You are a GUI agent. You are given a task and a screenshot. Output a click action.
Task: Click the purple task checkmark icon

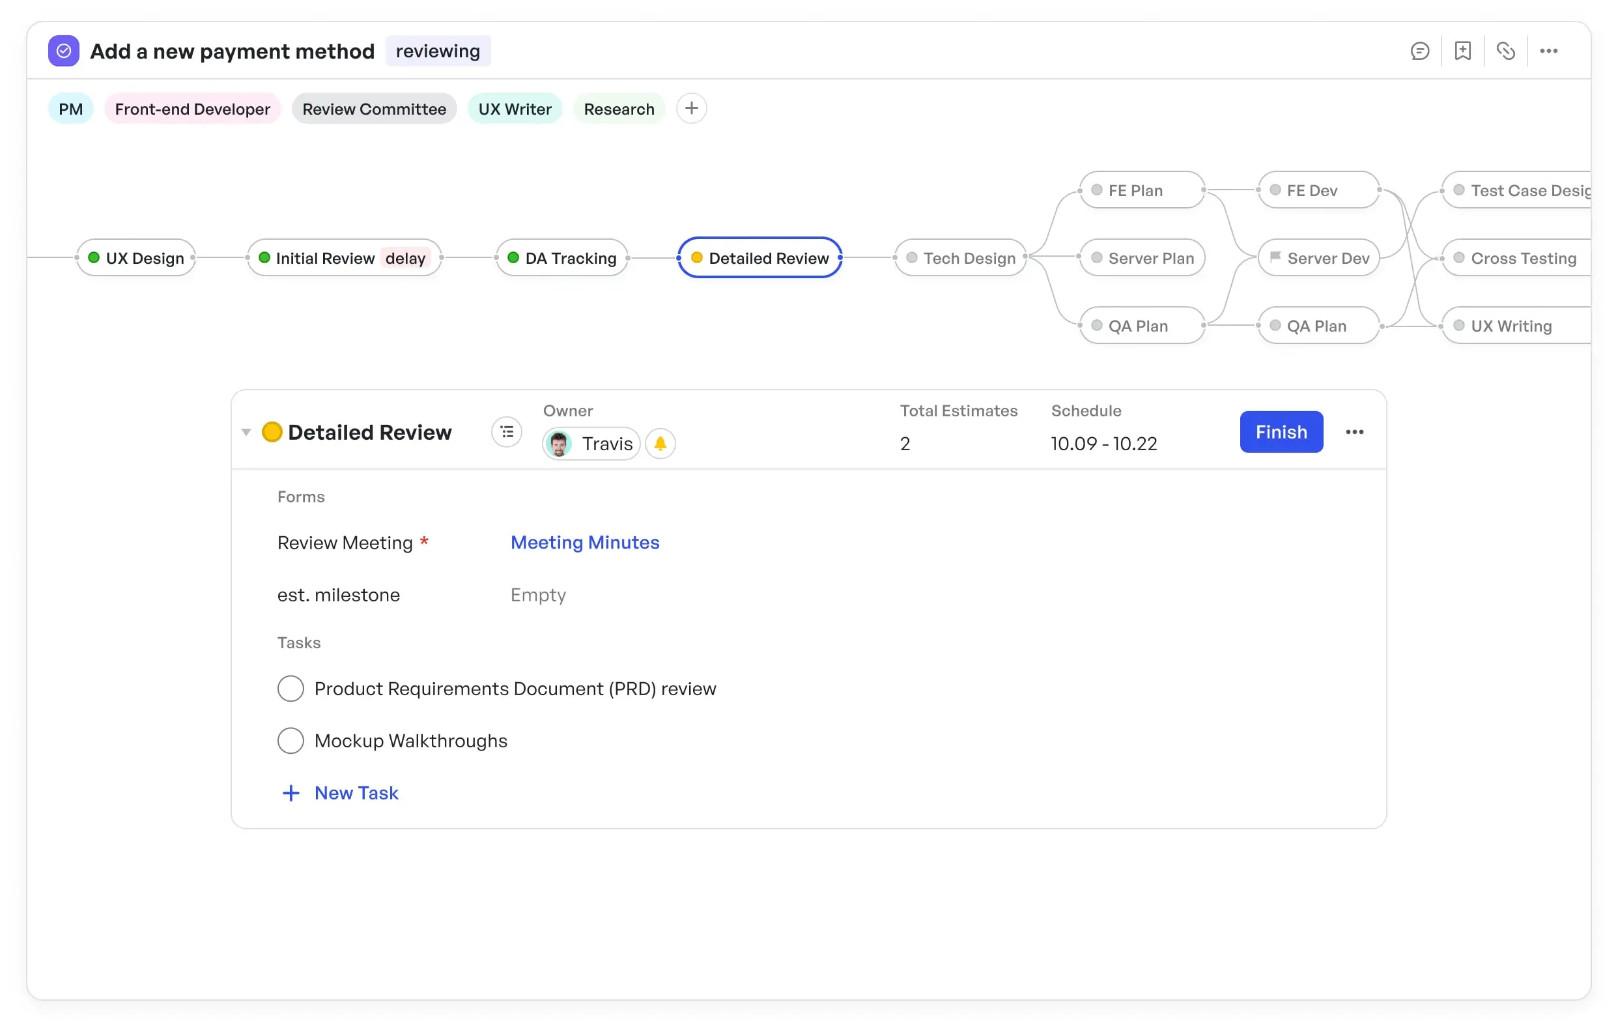pyautogui.click(x=64, y=51)
